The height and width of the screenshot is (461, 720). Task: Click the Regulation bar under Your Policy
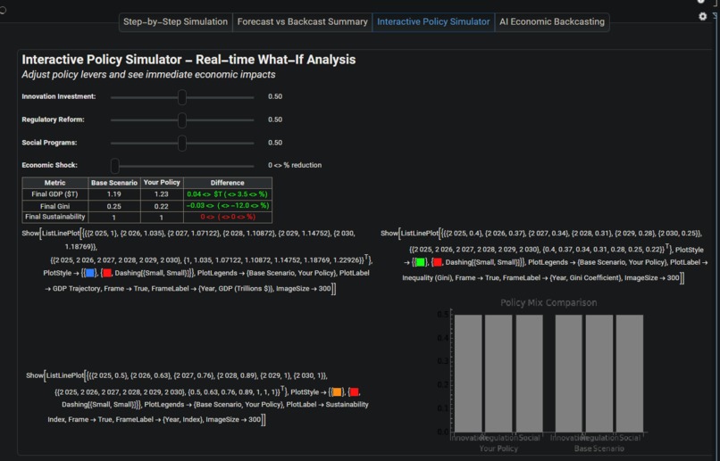[x=498, y=373]
